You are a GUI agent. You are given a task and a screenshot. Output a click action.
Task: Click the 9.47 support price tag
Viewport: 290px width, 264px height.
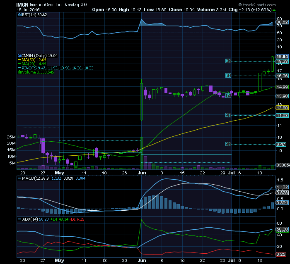(x=281, y=144)
